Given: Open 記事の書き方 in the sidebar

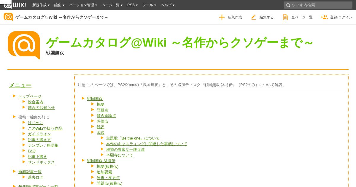Looking at the screenshot, I should [39, 140].
